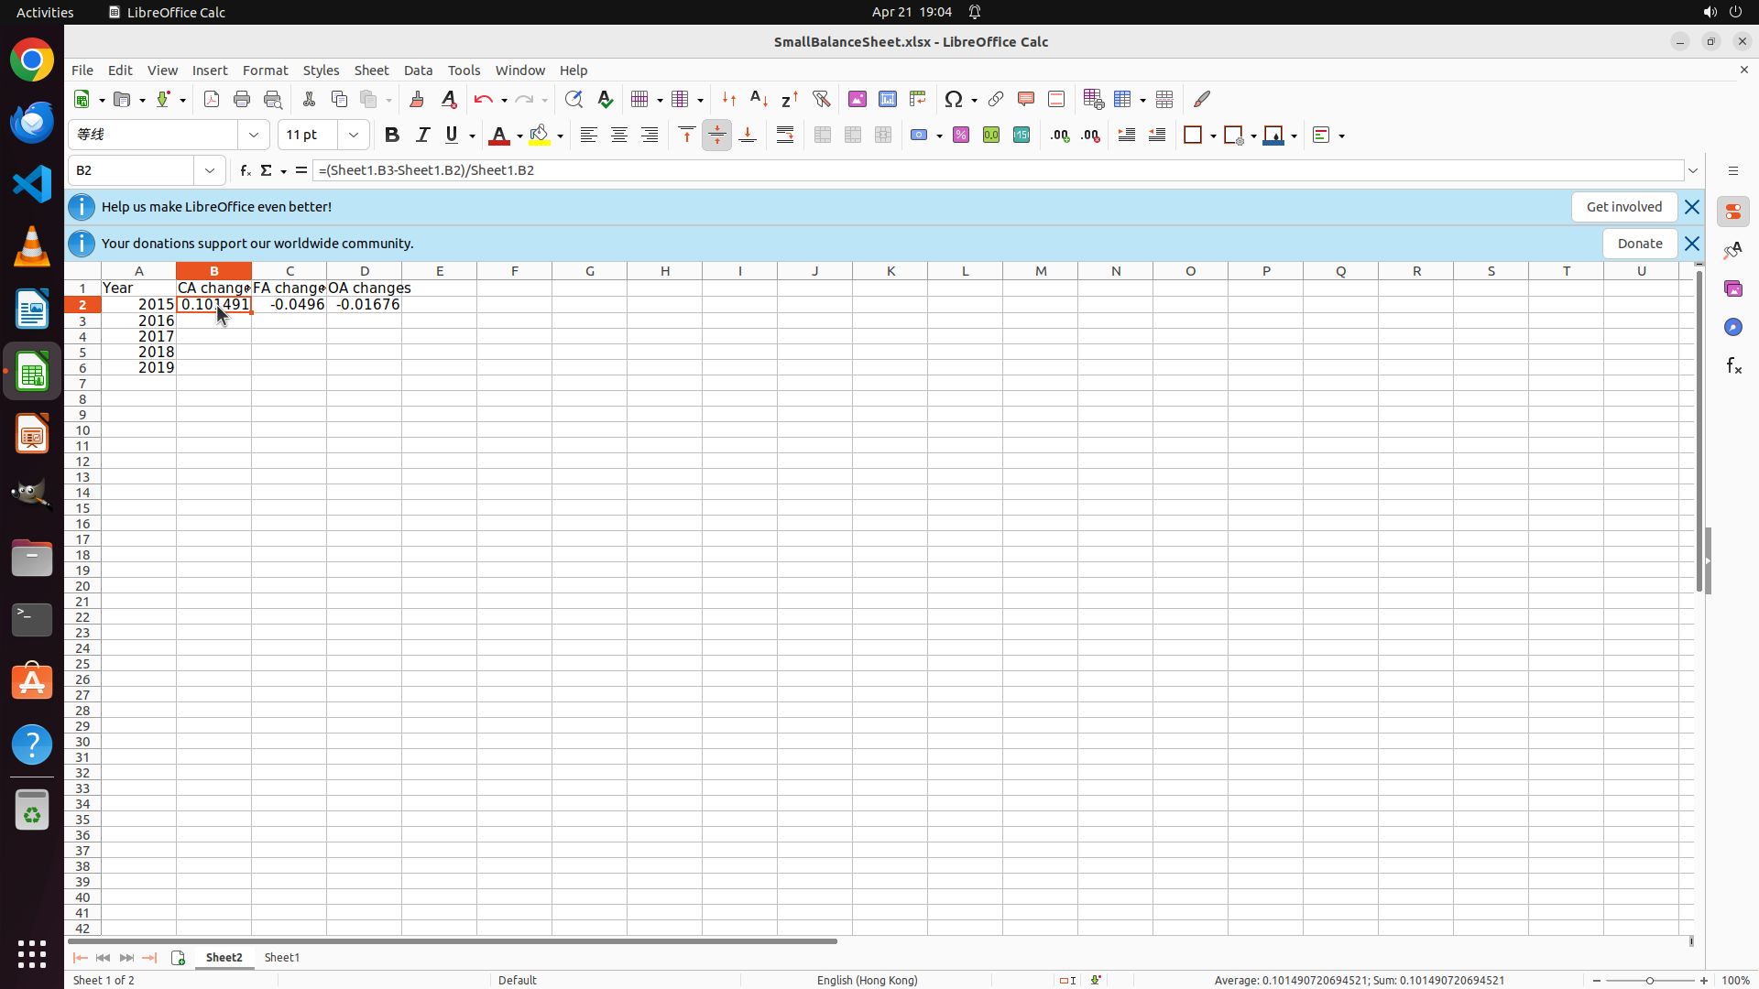Toggle Wrap Text button
1759x989 pixels.
tap(785, 136)
